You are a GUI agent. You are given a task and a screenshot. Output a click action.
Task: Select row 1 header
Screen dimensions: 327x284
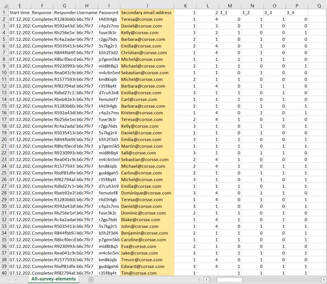point(4,13)
